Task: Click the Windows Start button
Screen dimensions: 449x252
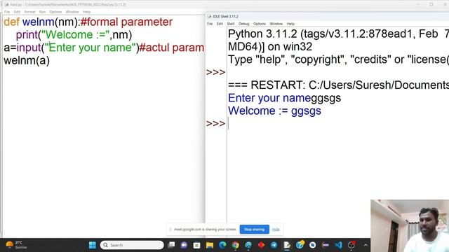Action: tap(93, 245)
